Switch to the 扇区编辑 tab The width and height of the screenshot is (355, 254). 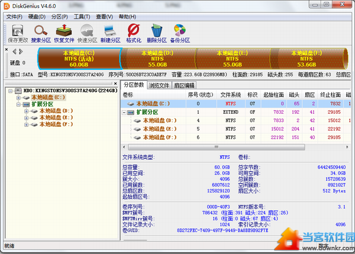coord(184,85)
